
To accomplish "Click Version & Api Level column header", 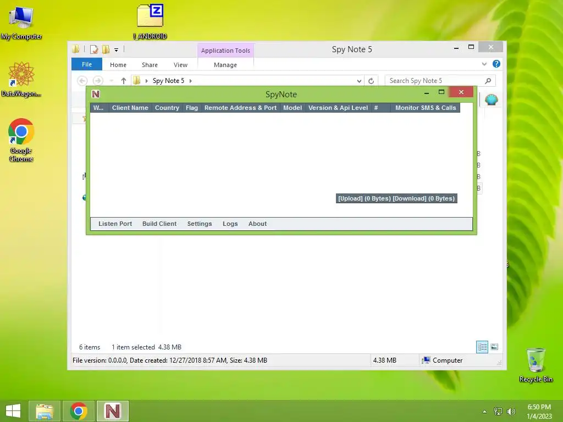I will click(338, 108).
